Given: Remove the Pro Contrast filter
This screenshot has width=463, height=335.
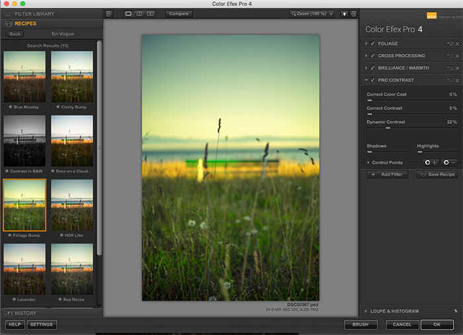Looking at the screenshot, I should point(458,80).
